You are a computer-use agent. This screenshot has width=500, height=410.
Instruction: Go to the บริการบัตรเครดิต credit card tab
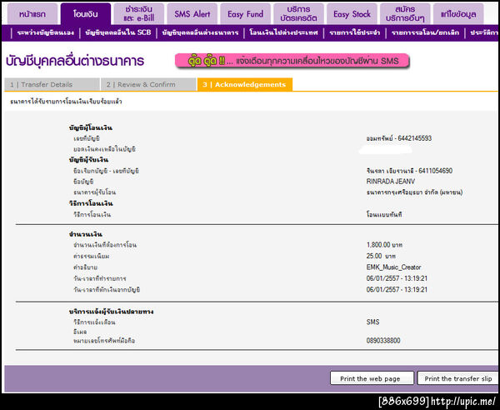click(298, 14)
